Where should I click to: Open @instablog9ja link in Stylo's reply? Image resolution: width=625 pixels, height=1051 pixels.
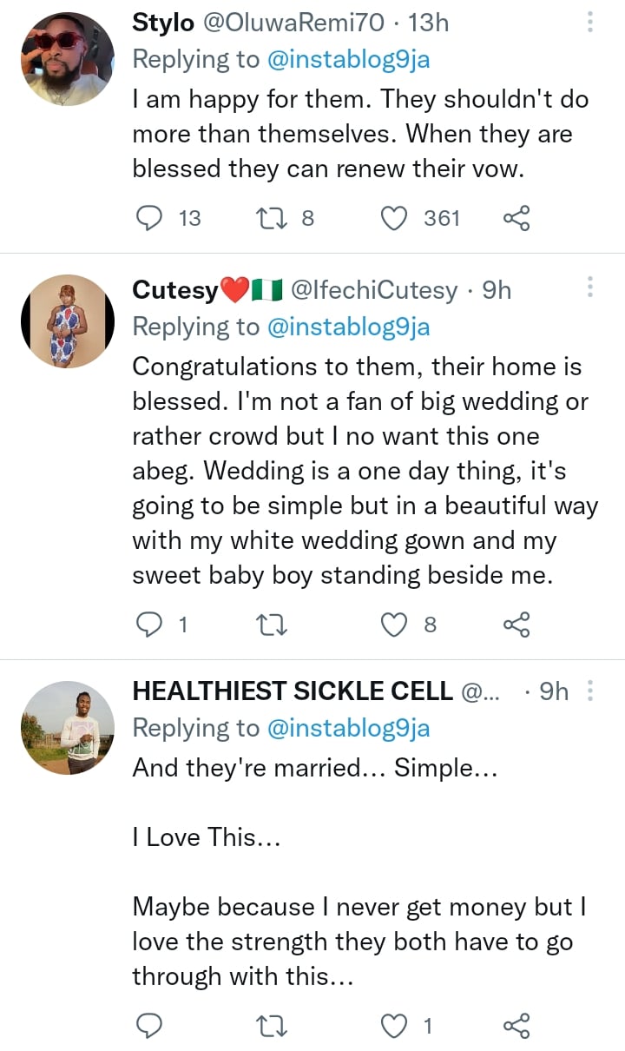pos(349,59)
